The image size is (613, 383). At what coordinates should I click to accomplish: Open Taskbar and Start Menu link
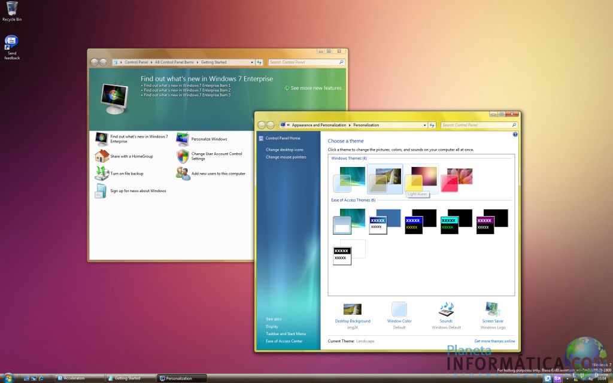click(x=286, y=334)
